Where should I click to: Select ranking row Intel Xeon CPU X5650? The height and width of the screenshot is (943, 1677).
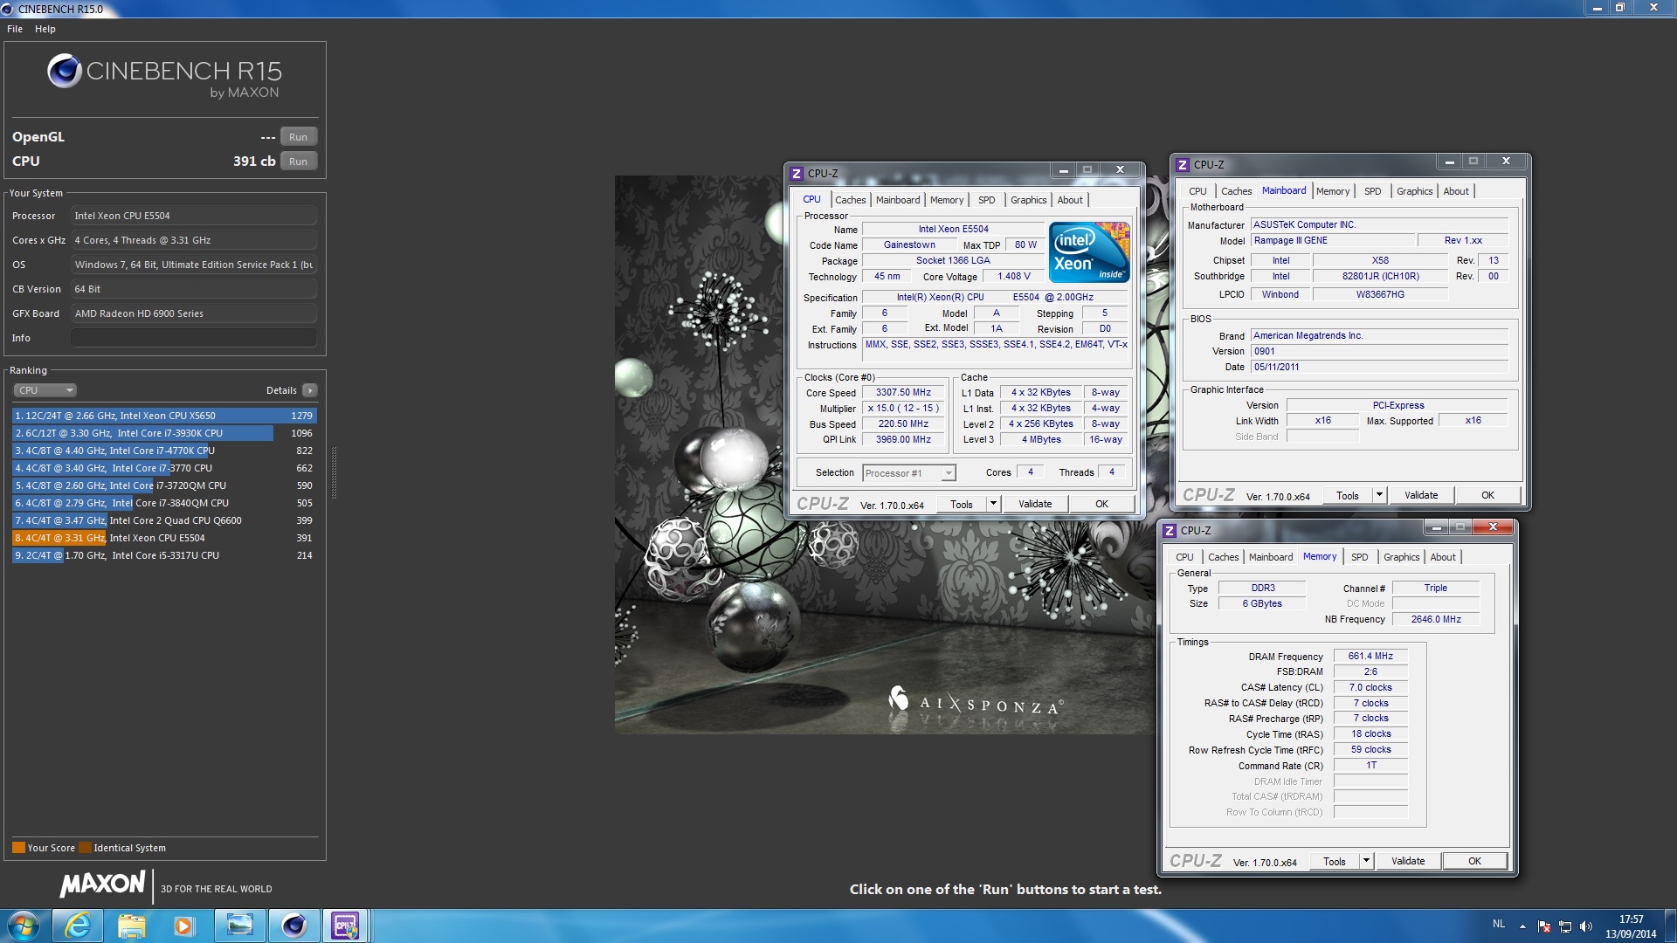164,416
